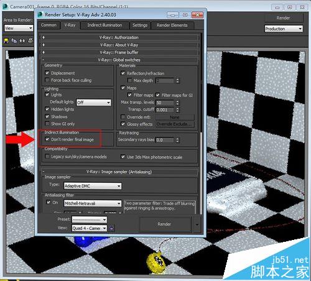Open the Mitchell-Netravali filter dropdown
311x281 pixels.
[93, 203]
